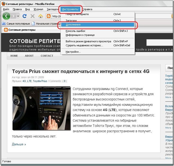The image size is (174, 166).
Task: Open the back/forward history dropdown arrow
Action: tap(18, 16)
